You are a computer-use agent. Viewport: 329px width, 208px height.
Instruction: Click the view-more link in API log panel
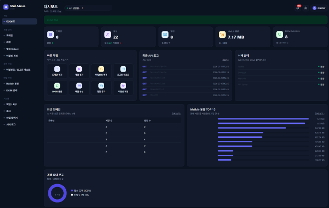pos(225,60)
